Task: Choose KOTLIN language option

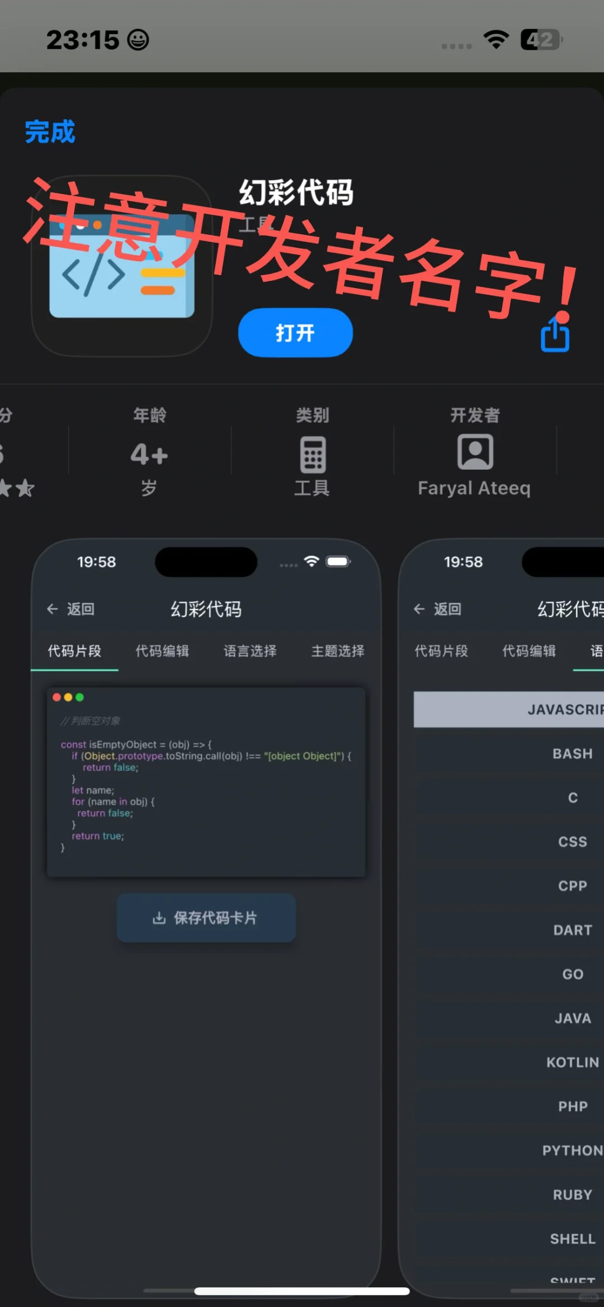Action: tap(573, 1063)
